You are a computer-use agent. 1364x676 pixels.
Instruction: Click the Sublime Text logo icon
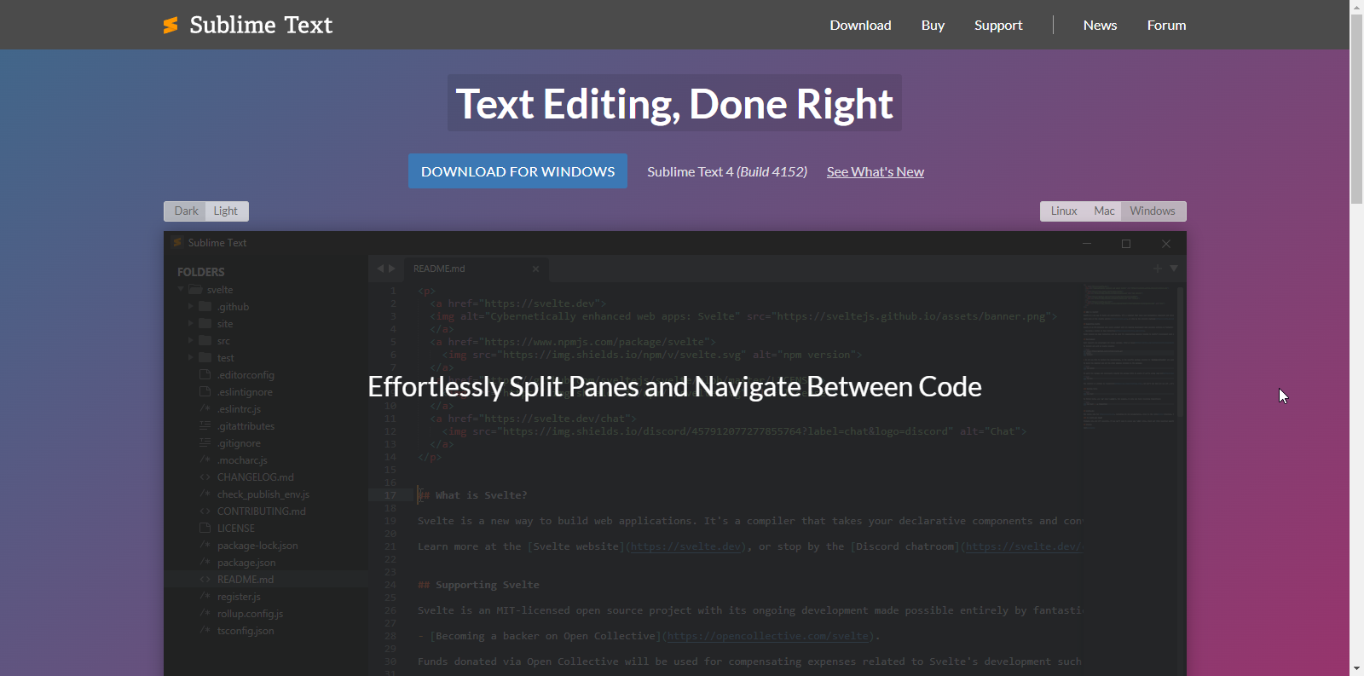click(x=171, y=26)
